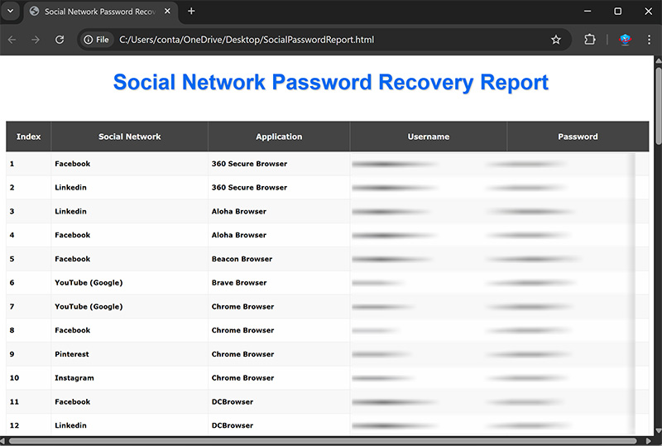The image size is (662, 446).
Task: Click the scroll right arrow button
Action: (x=649, y=441)
